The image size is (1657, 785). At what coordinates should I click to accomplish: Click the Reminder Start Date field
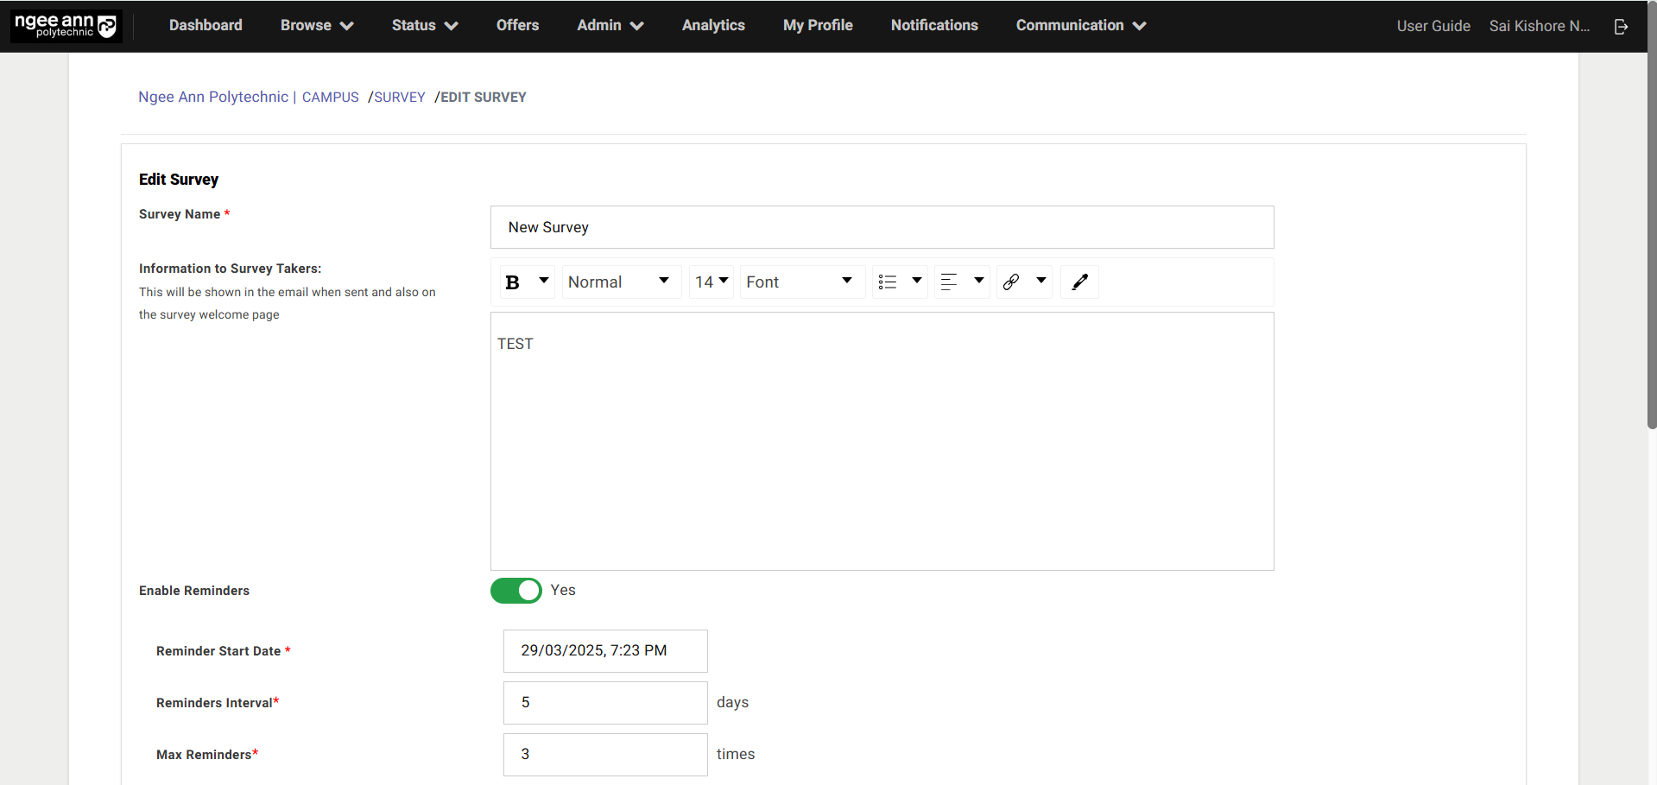point(605,651)
